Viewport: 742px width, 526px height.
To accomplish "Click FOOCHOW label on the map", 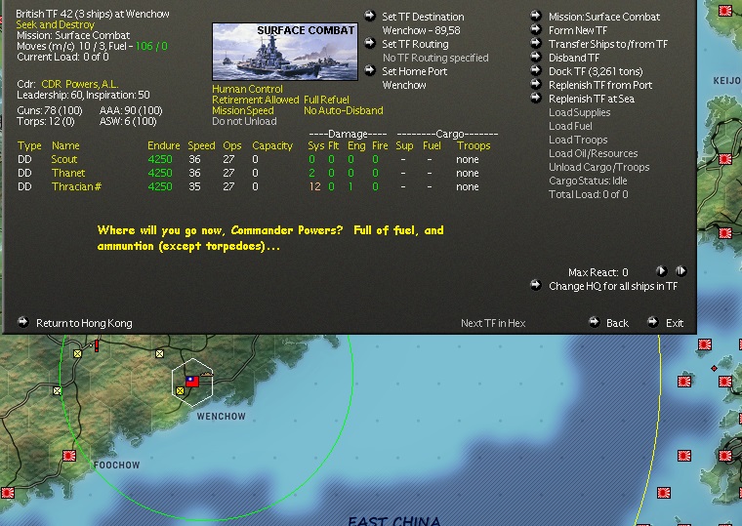I will click(116, 465).
